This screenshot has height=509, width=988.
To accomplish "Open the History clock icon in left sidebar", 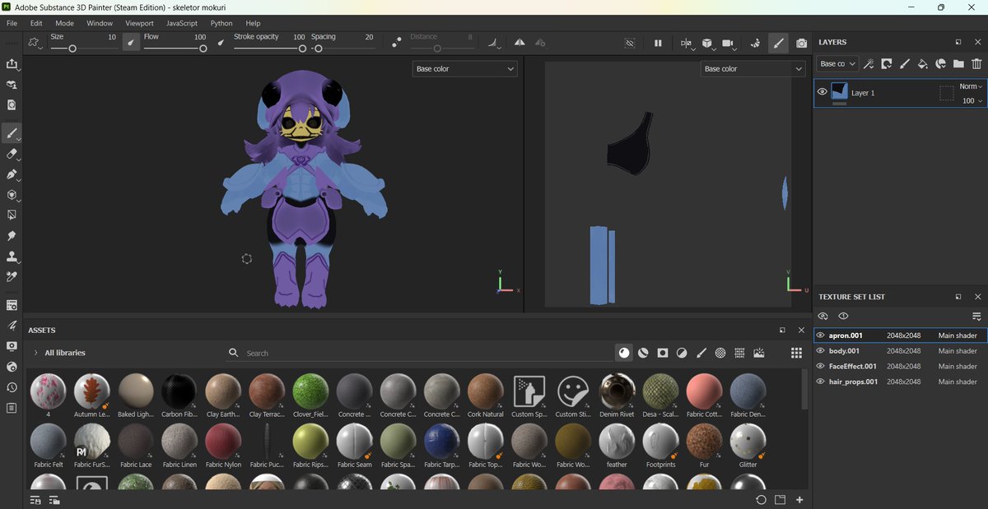I will 12,387.
